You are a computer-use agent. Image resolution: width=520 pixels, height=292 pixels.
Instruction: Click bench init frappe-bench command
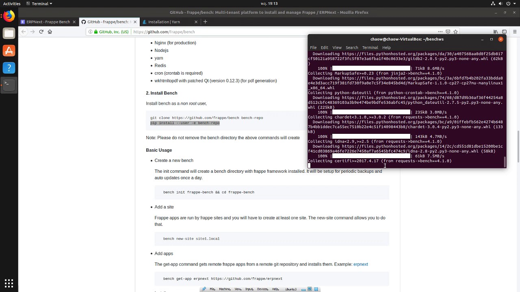208,192
